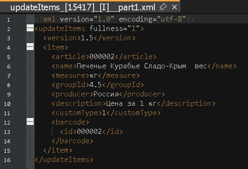Image resolution: width=248 pixels, height=169 pixels.
Task: Click line number 1 in gutter
Action: pyautogui.click(x=8, y=20)
